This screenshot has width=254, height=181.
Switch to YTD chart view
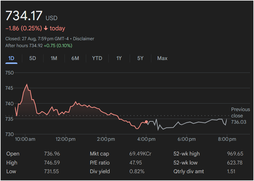point(97,58)
